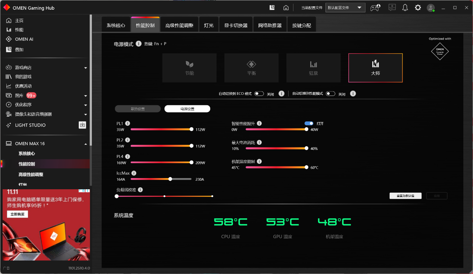The height and width of the screenshot is (274, 473).
Task: Open settings gear icon in title bar
Action: pyautogui.click(x=418, y=8)
